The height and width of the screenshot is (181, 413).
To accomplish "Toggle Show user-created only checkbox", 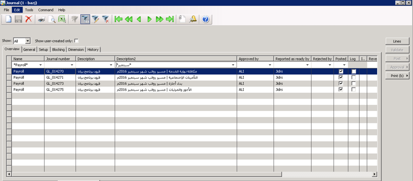I will point(76,41).
